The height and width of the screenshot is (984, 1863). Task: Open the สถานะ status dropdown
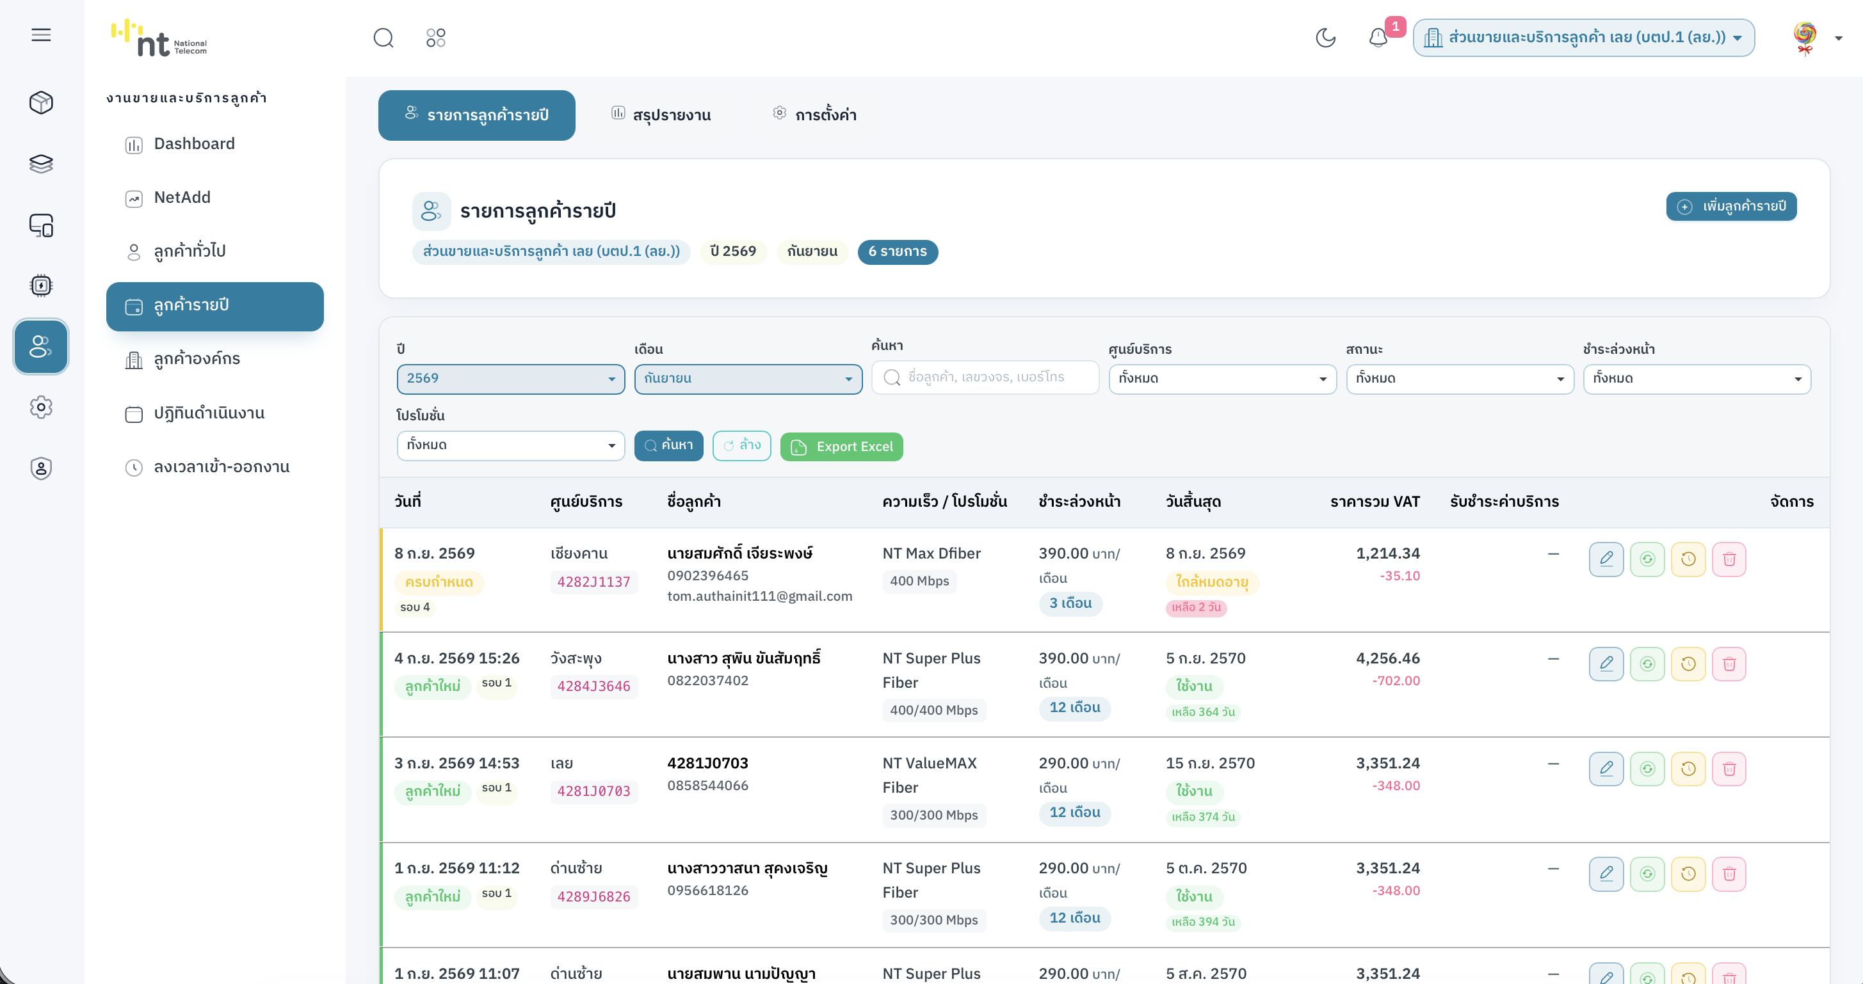tap(1460, 379)
